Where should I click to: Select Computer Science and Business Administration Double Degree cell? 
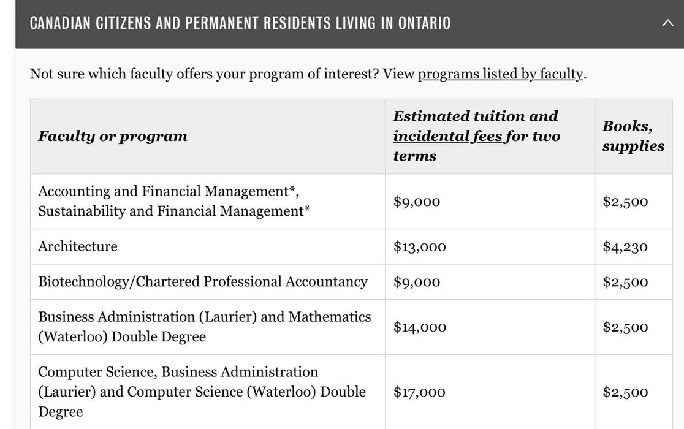pos(201,392)
